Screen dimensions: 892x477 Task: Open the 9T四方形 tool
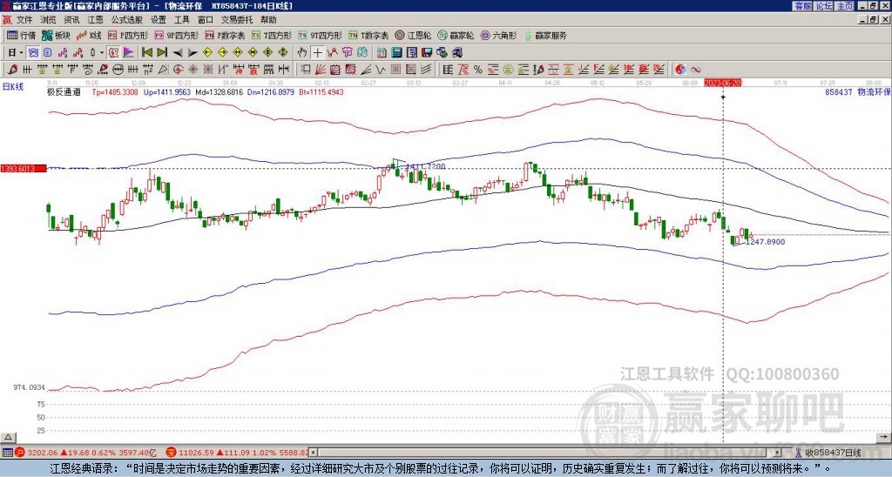(x=321, y=35)
